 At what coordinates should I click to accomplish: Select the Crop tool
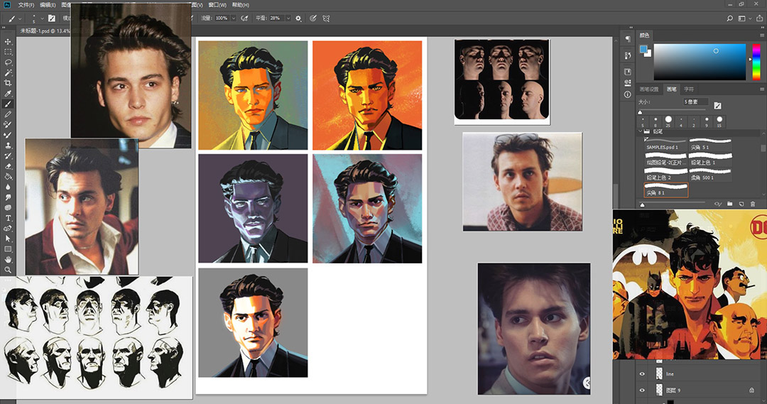pos(9,83)
